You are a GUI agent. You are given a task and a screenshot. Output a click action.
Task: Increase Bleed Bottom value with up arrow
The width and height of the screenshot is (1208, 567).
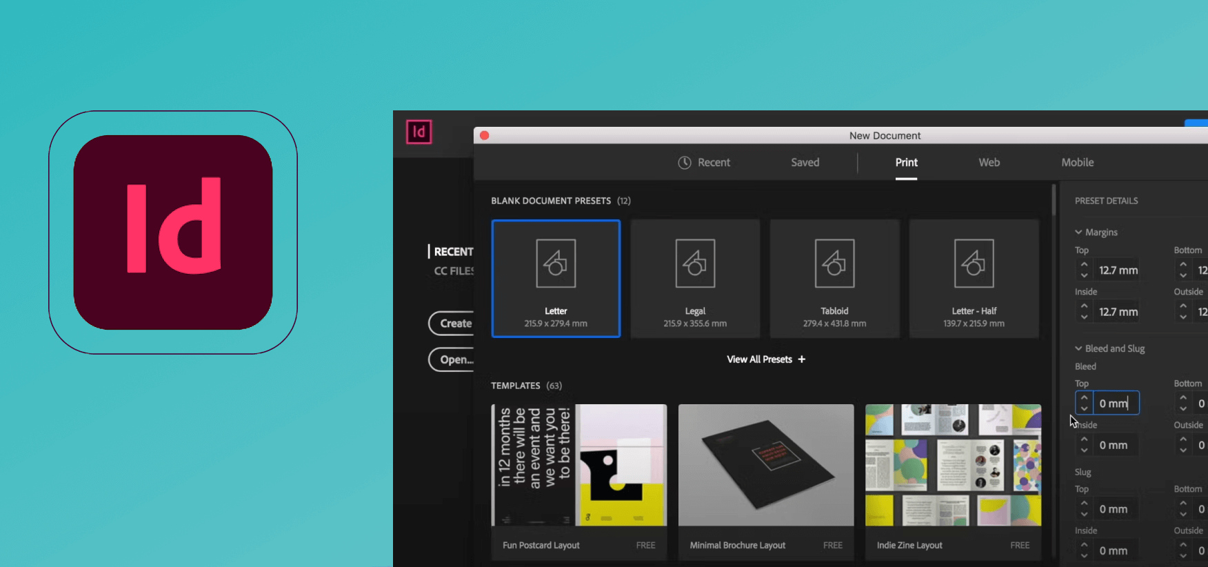pyautogui.click(x=1183, y=398)
